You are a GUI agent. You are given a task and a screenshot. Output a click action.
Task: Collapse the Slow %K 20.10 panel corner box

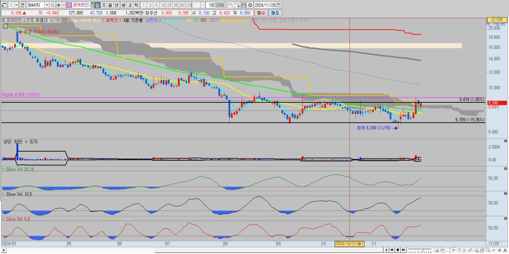point(505,169)
